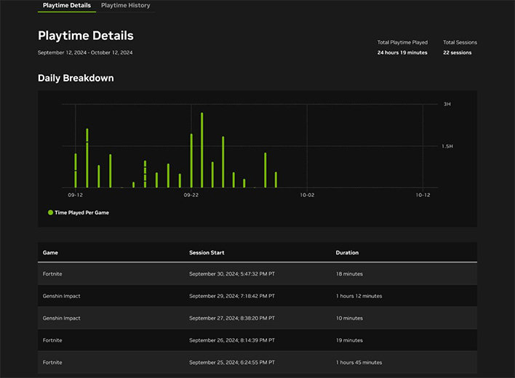
Task: Click the 22 sessions total value
Action: pos(458,52)
